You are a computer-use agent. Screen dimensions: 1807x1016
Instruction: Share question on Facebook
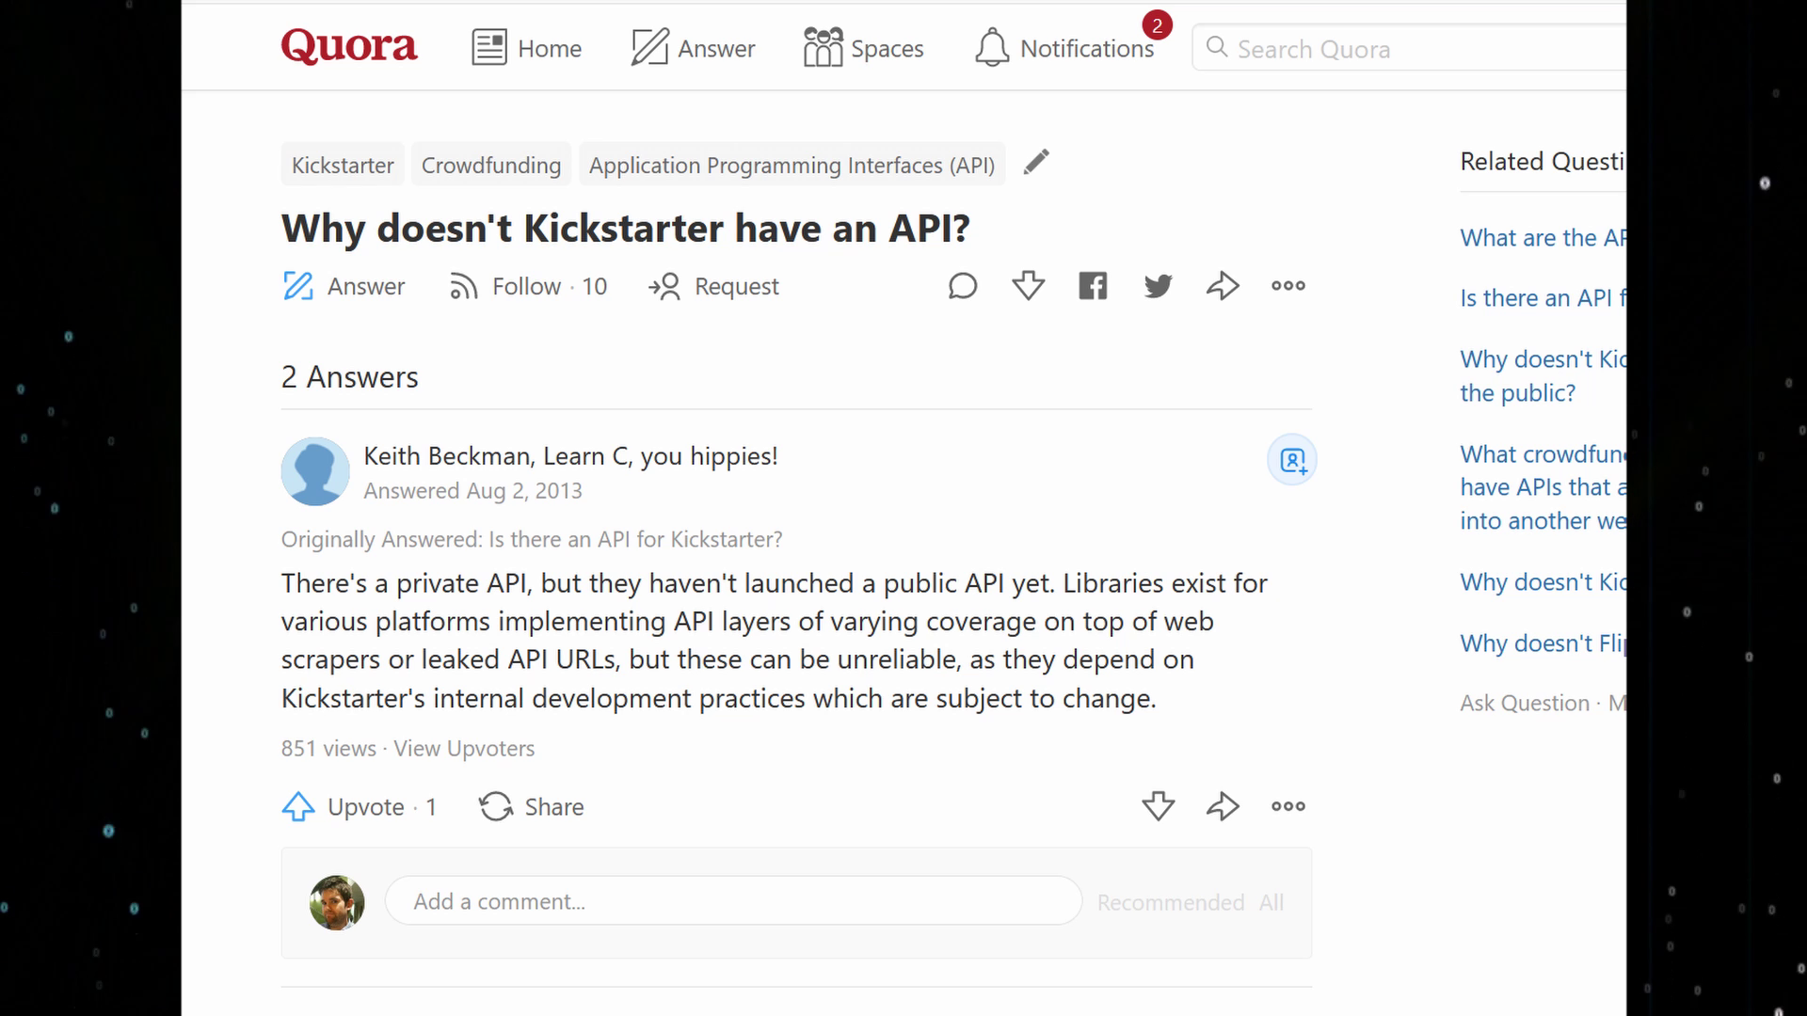(x=1093, y=285)
